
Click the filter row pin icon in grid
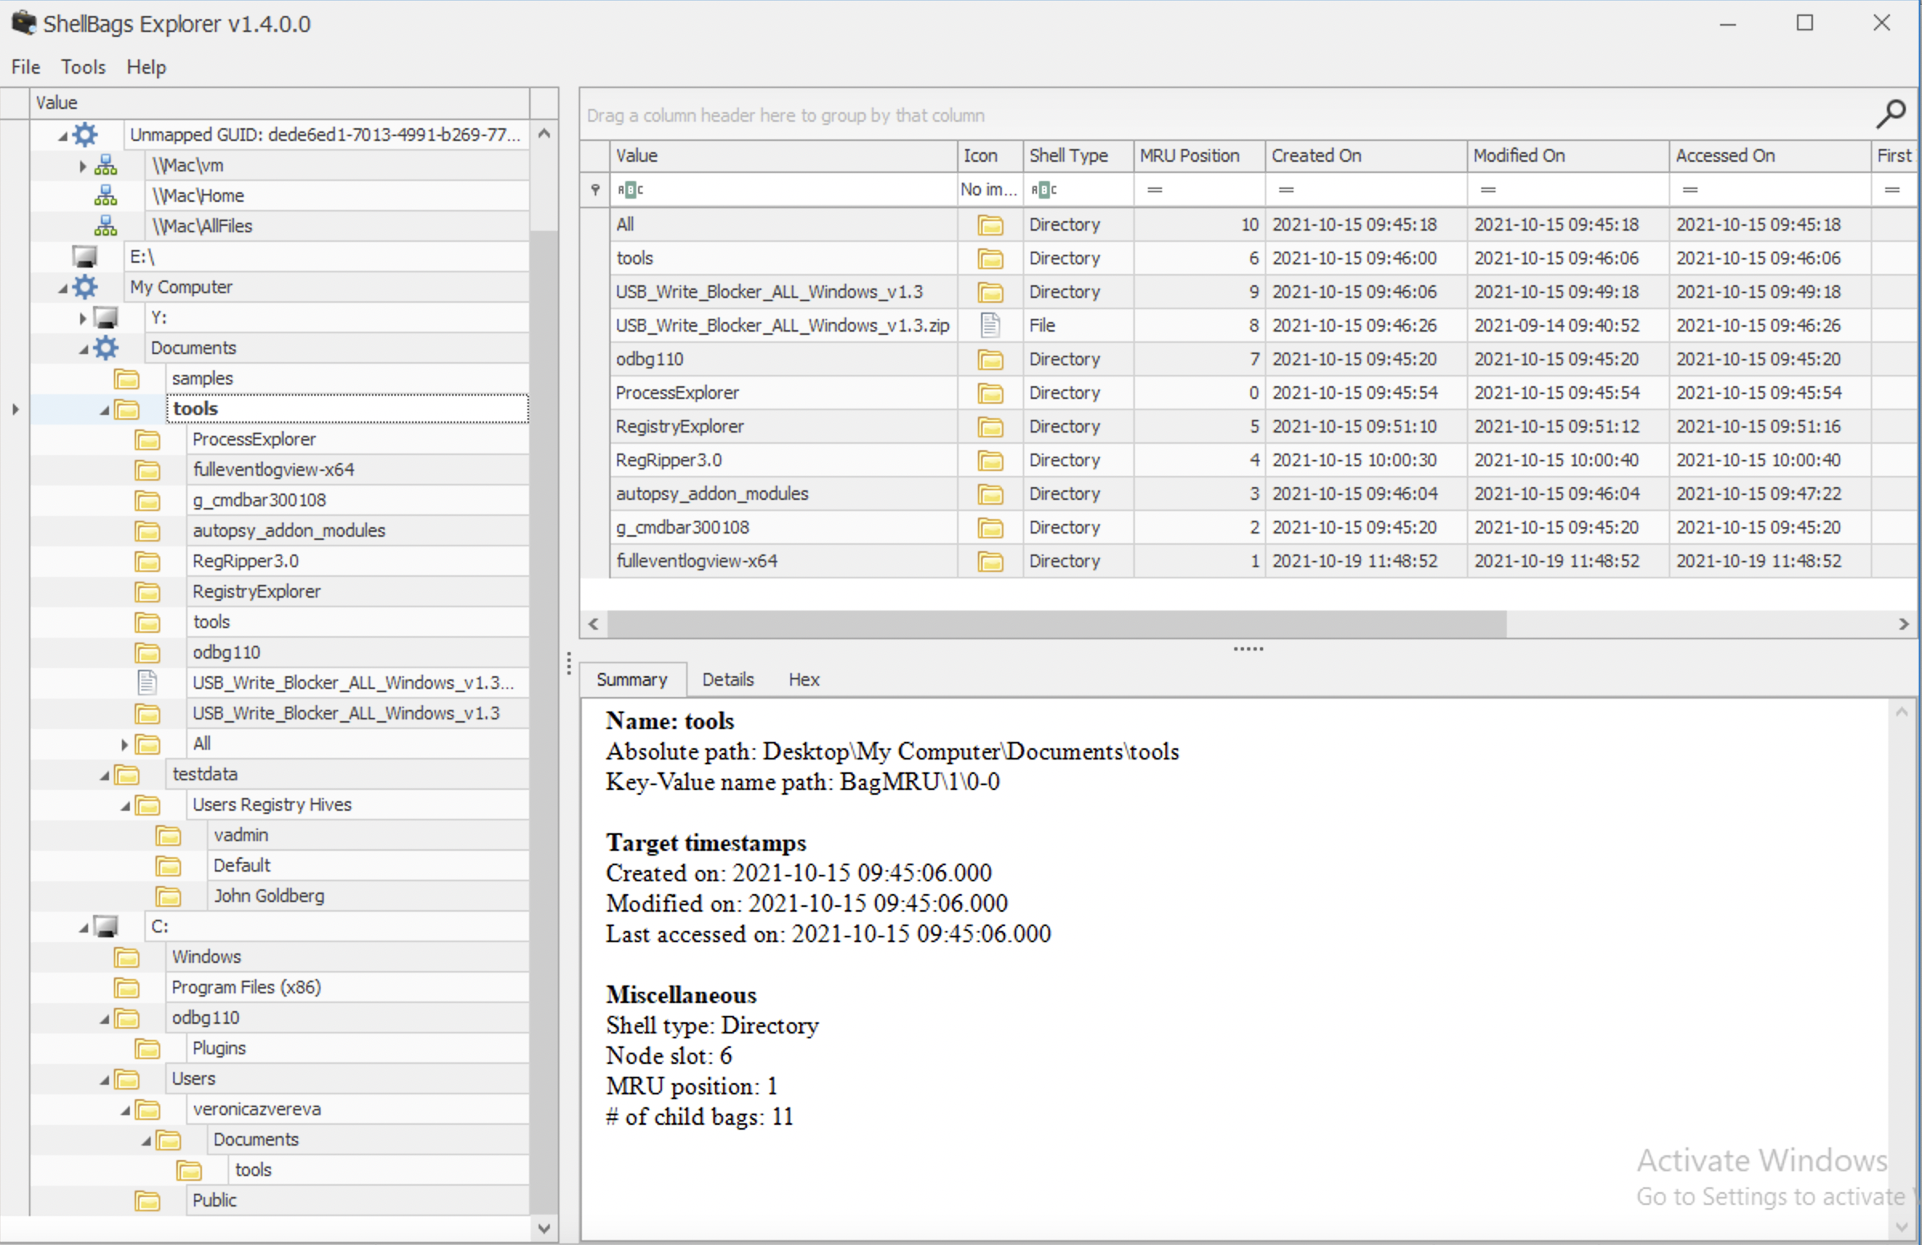[596, 189]
